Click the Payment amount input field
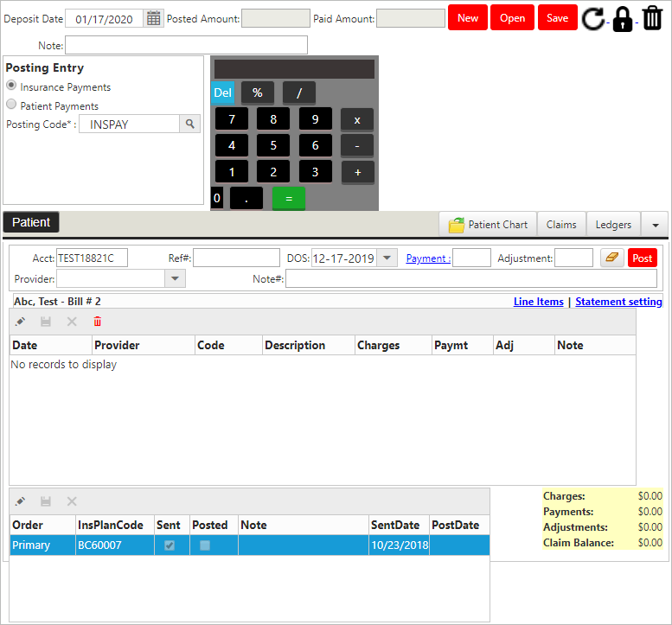Viewport: 672px width, 625px height. coord(471,258)
